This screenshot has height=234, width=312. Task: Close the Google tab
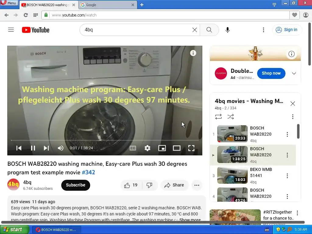pos(133,5)
